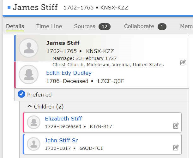Click the couple relationship edit pencil icon
The width and height of the screenshot is (193, 158).
(183, 62)
